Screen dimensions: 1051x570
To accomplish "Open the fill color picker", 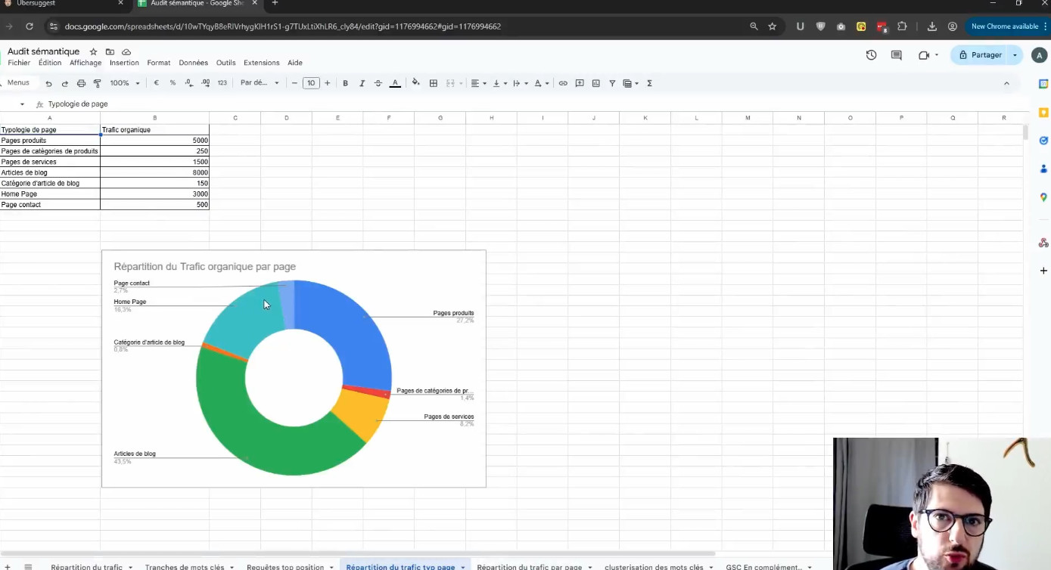I will [x=415, y=83].
